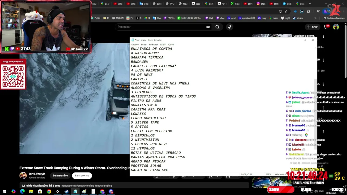
Task: Open options for the Caught in a Storm video
Action: coord(323,36)
